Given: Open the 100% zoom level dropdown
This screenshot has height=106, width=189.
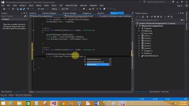Looking at the screenshot, I should 33,92.
